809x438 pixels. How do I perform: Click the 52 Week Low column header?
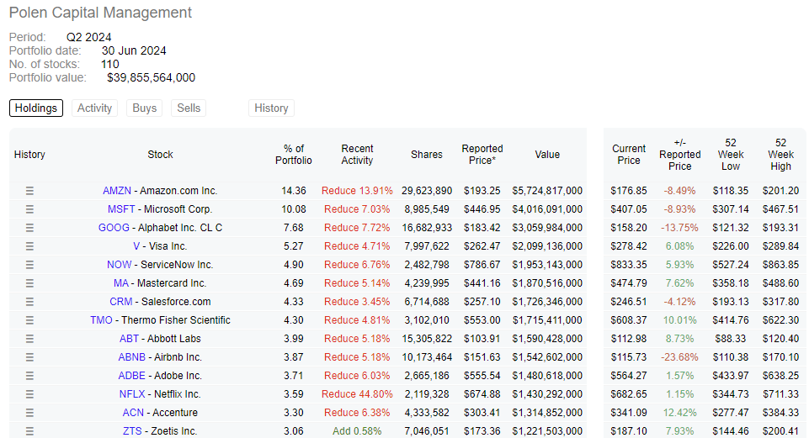pos(731,155)
